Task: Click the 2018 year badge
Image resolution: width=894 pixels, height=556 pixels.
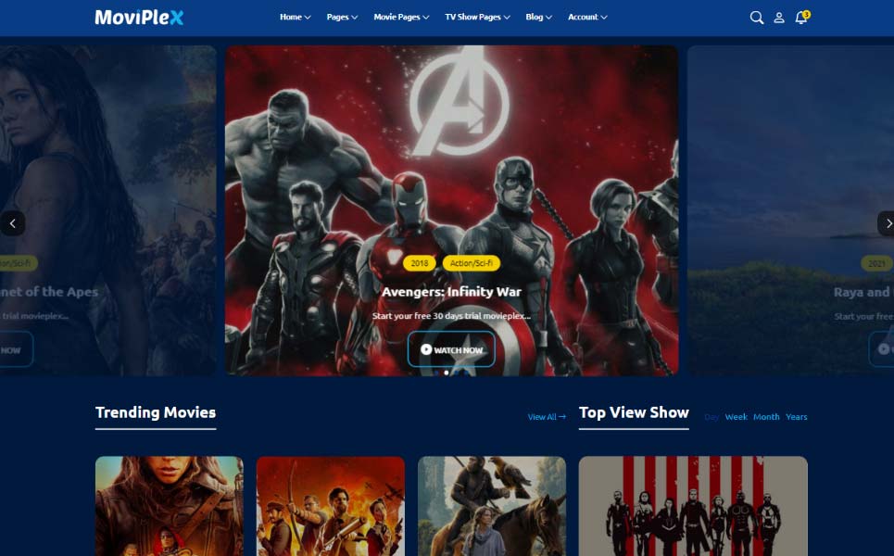Action: 420,263
